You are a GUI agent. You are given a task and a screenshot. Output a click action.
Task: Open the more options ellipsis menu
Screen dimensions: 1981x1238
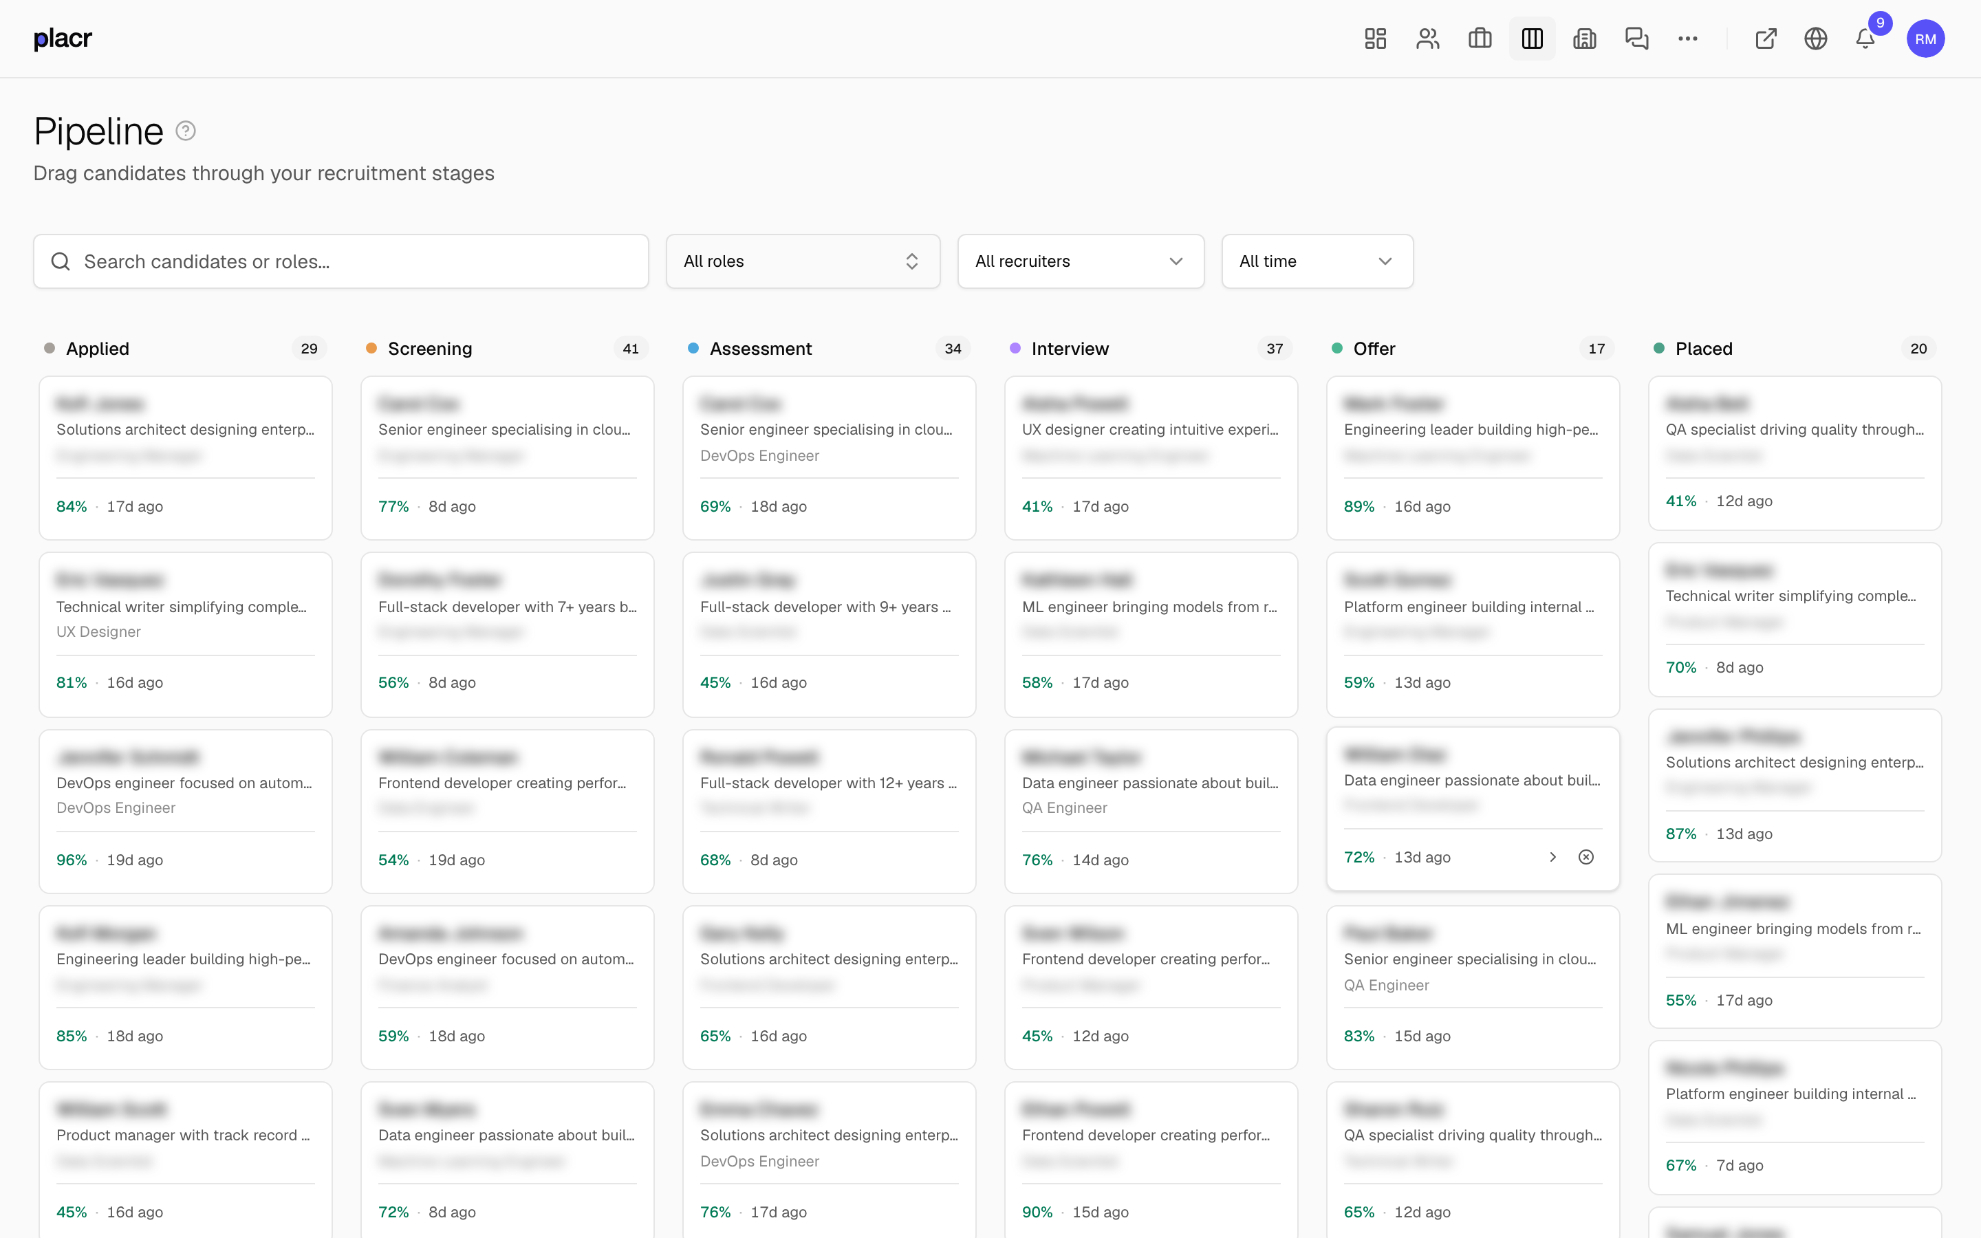tap(1688, 39)
